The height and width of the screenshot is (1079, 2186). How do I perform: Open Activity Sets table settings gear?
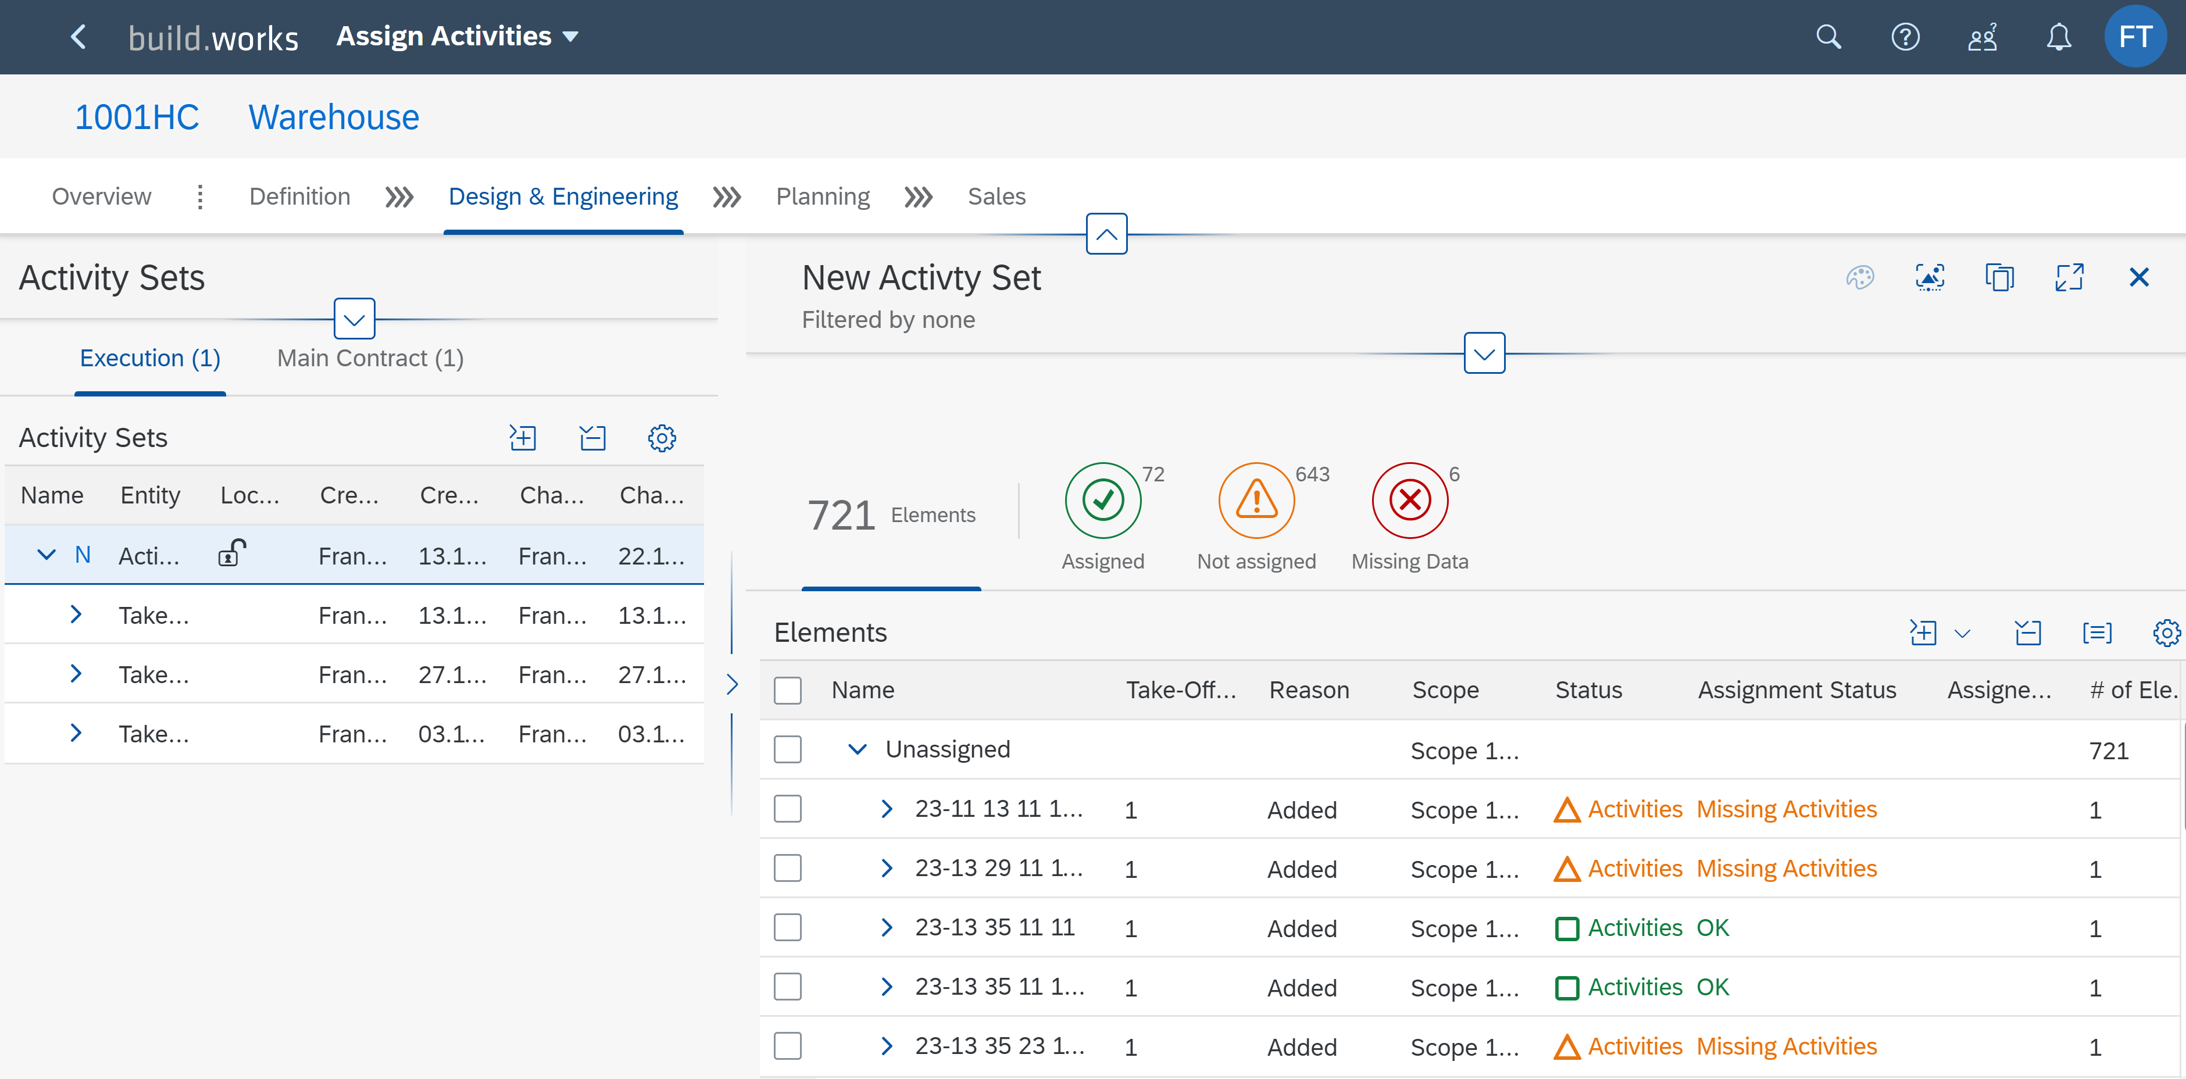pyautogui.click(x=662, y=438)
